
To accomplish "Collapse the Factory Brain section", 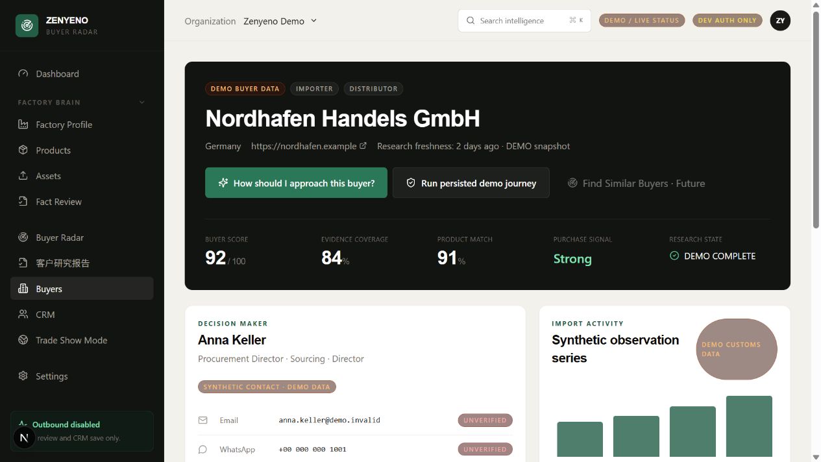I will 142,103.
